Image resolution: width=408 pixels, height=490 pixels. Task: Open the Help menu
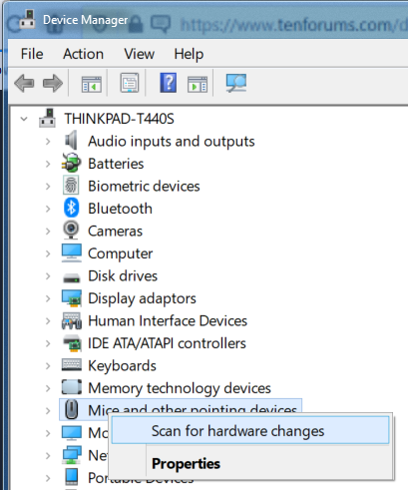189,55
